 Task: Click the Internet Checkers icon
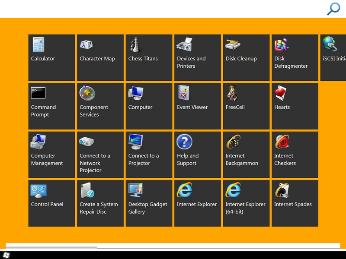(x=282, y=142)
